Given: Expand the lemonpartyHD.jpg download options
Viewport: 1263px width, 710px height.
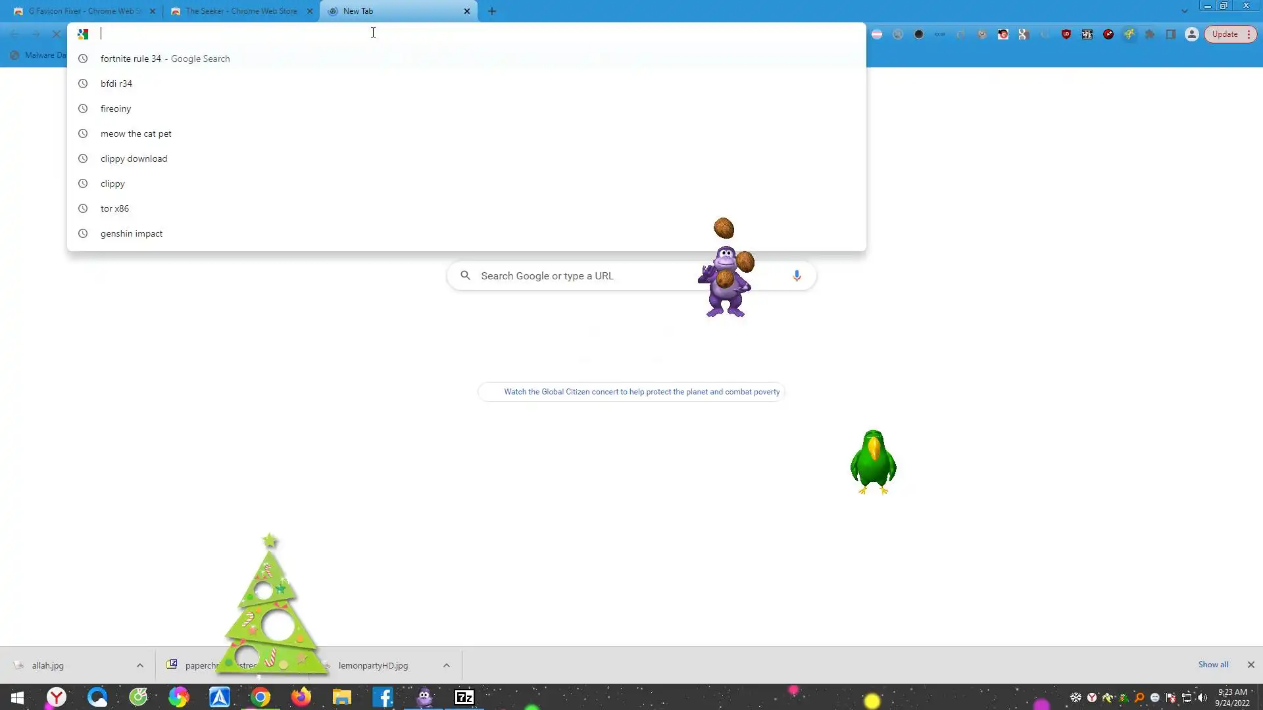Looking at the screenshot, I should pos(447,665).
